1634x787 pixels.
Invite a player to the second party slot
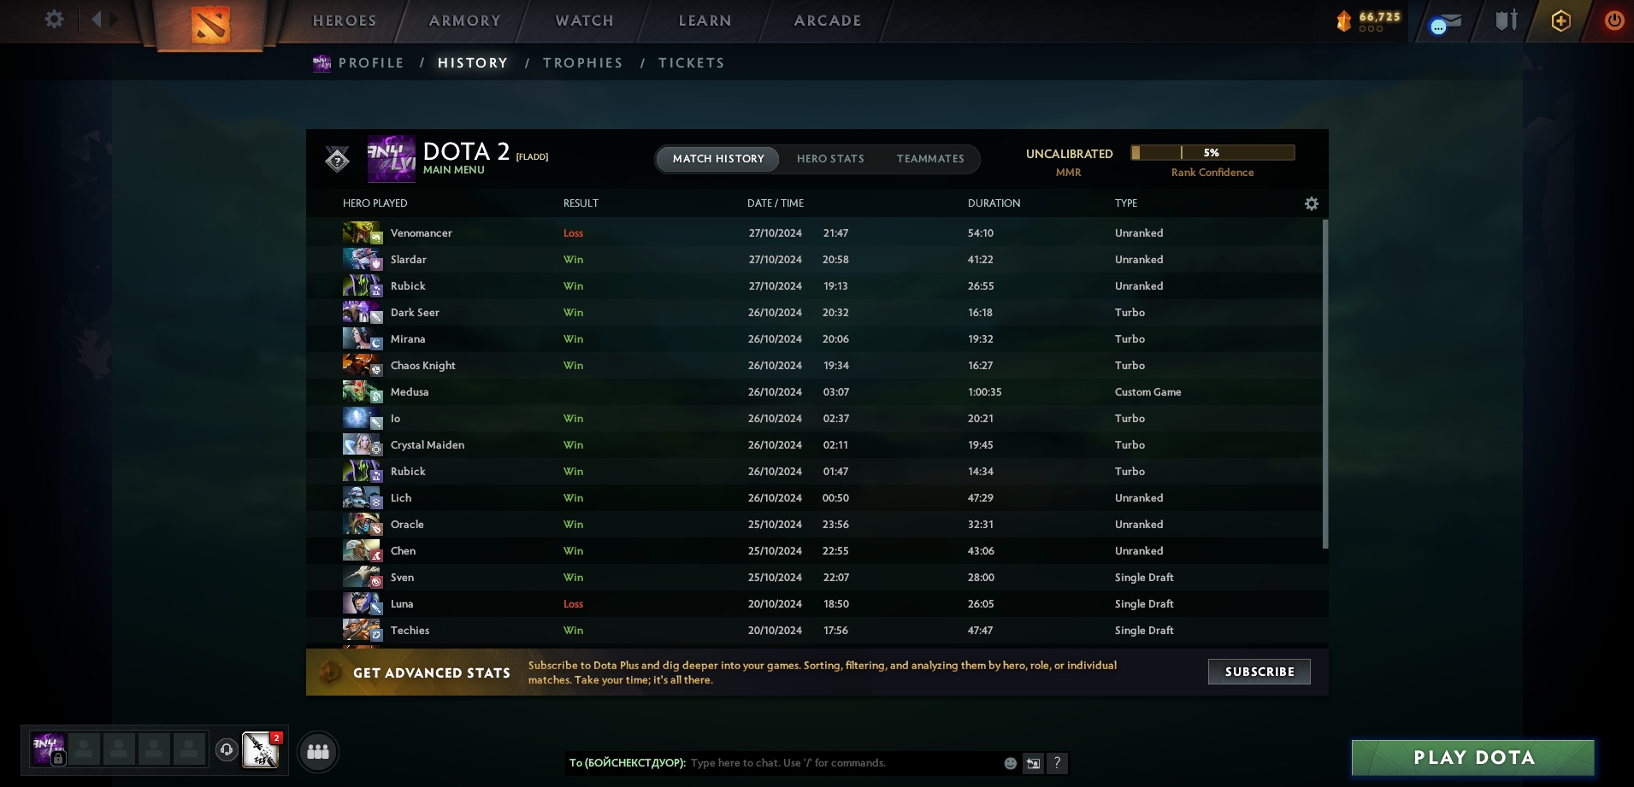tap(84, 749)
